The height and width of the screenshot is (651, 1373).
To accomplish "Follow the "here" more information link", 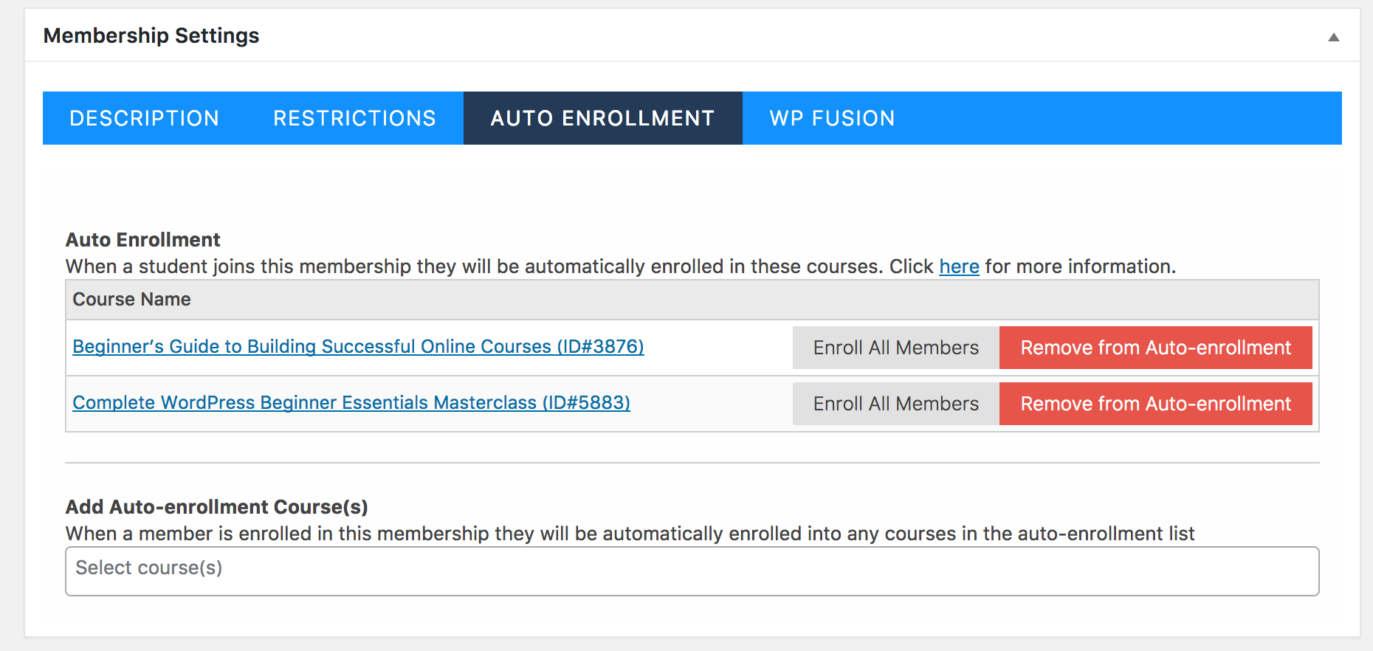I will 959,266.
